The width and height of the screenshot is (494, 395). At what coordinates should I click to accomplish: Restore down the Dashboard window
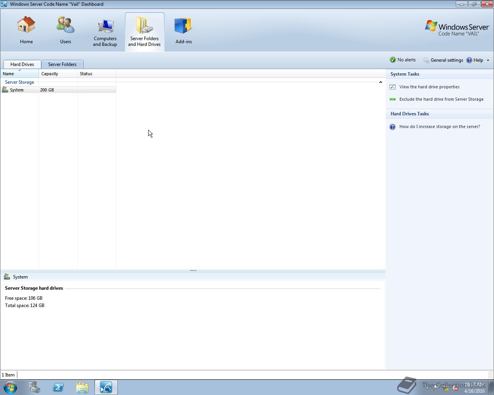pos(474,4)
